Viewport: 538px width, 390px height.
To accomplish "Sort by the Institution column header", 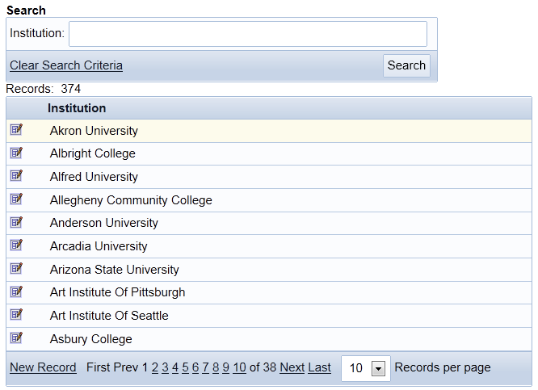I will (x=77, y=108).
